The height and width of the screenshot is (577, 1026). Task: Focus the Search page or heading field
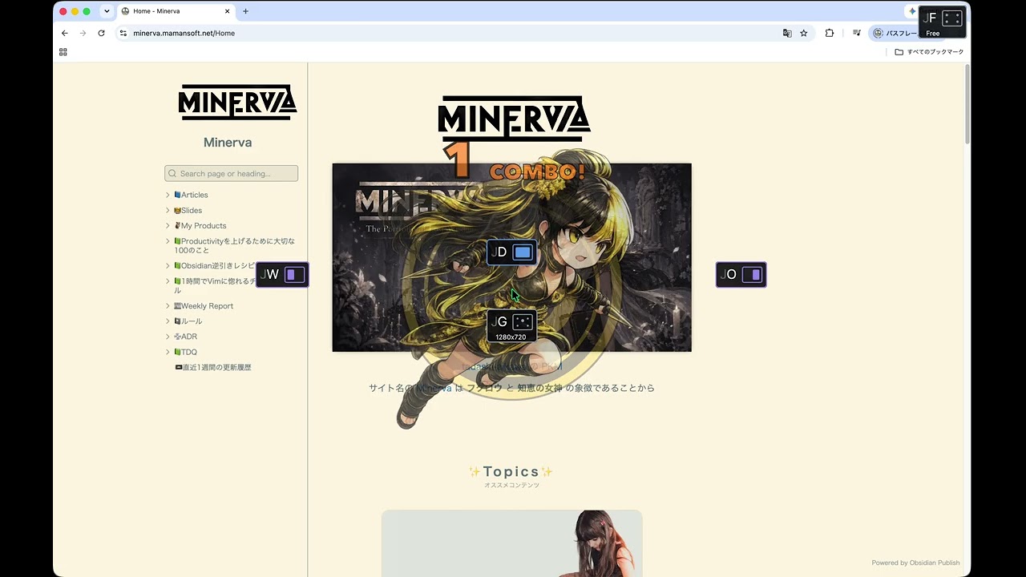click(231, 173)
